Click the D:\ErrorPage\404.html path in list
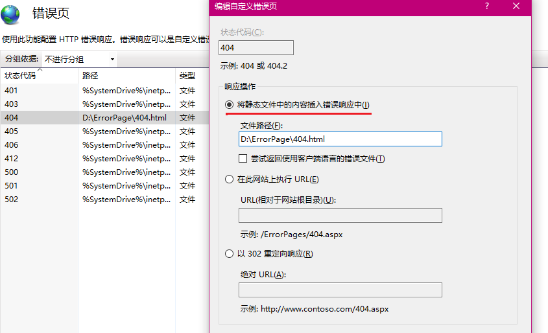The height and width of the screenshot is (333, 548). coord(125,118)
